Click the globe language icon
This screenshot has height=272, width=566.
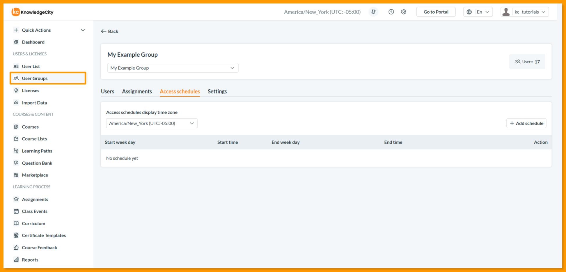tap(469, 12)
